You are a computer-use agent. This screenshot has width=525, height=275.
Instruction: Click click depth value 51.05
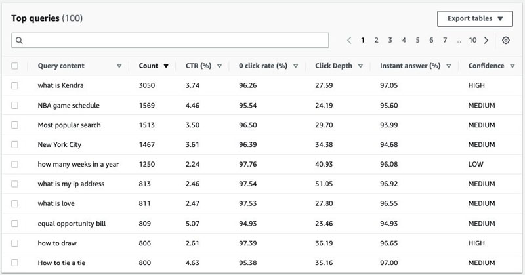[x=324, y=184]
